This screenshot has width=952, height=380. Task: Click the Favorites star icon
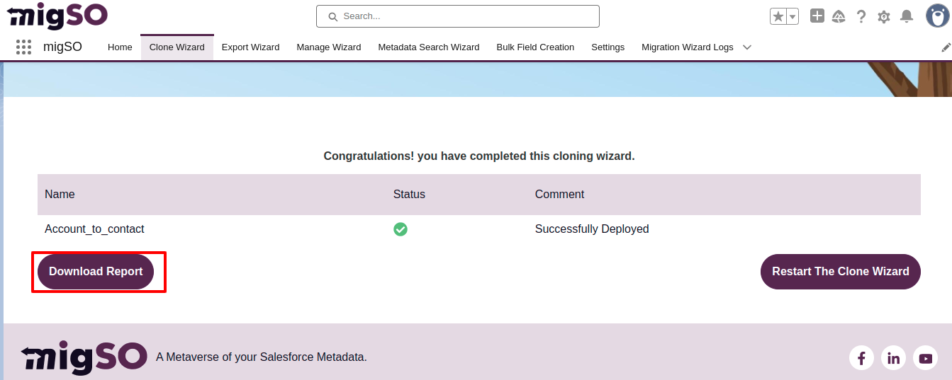pyautogui.click(x=778, y=16)
